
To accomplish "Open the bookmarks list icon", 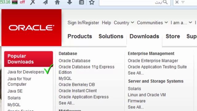I will (x=81, y=2).
